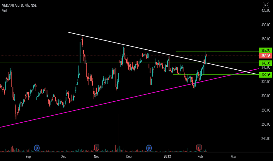Click the 356.35 red current price label
The image size is (273, 161).
265,56
